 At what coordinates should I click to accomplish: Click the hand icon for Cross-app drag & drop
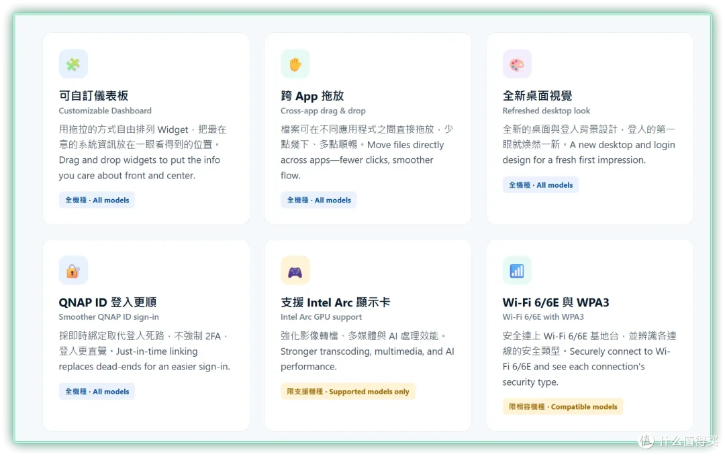pos(295,64)
